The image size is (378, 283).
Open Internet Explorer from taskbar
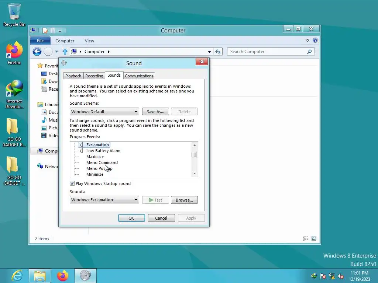click(x=17, y=276)
